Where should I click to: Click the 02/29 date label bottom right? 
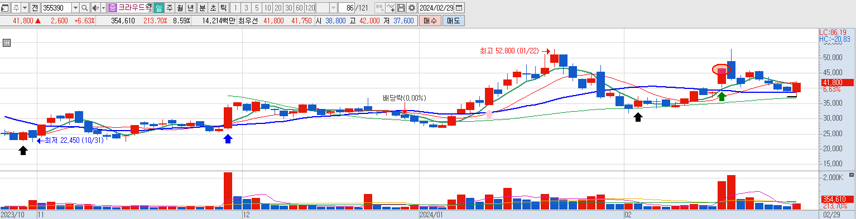click(832, 214)
